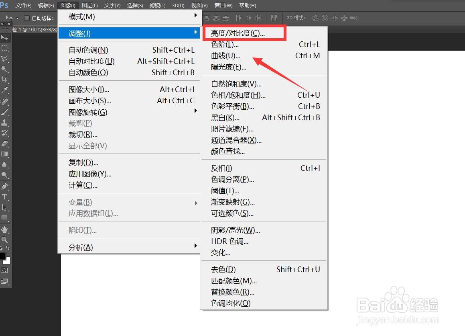This screenshot has width=465, height=336.
Task: Expand the 模式(M) submenu
Action: pos(130,16)
